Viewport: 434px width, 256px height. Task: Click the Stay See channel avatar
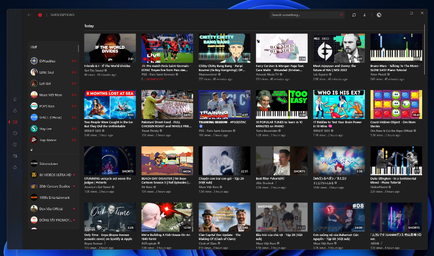(34, 129)
